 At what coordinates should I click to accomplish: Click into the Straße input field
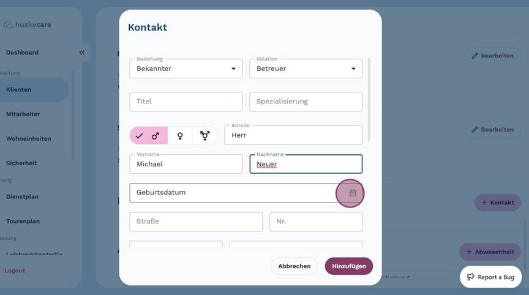[196, 222]
